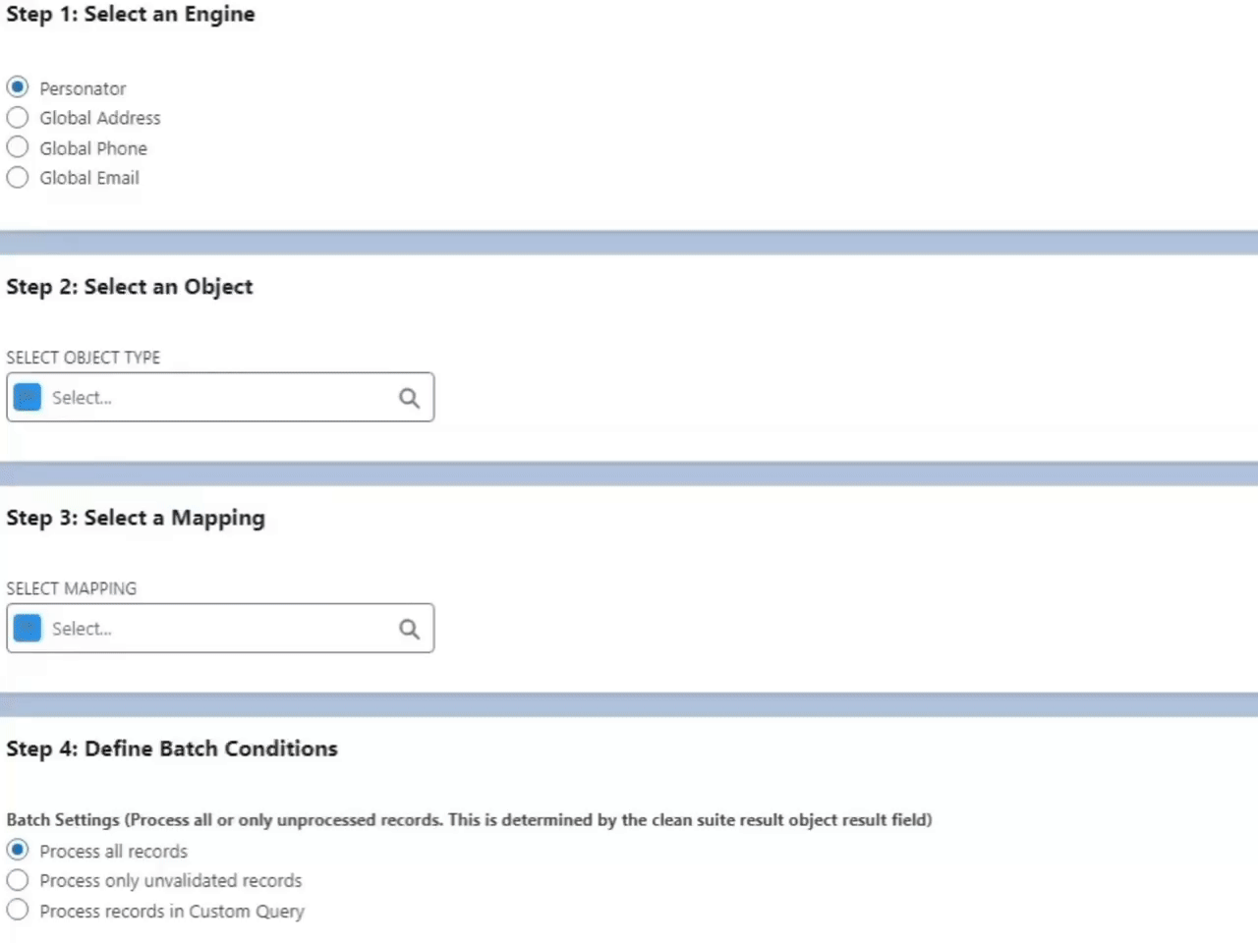Choose the Global Email engine
1258x943 pixels.
(17, 177)
